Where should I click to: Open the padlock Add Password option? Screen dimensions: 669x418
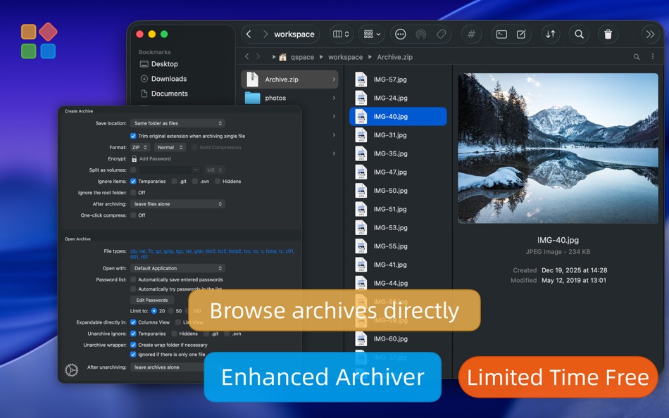click(134, 158)
